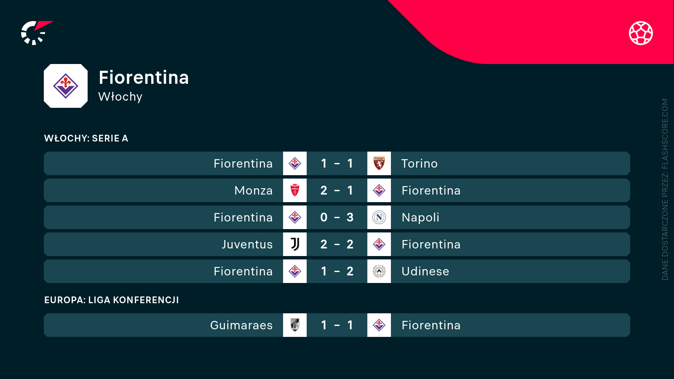Viewport: 674px width, 379px height.
Task: Click the Juventus club crest
Action: click(x=295, y=244)
